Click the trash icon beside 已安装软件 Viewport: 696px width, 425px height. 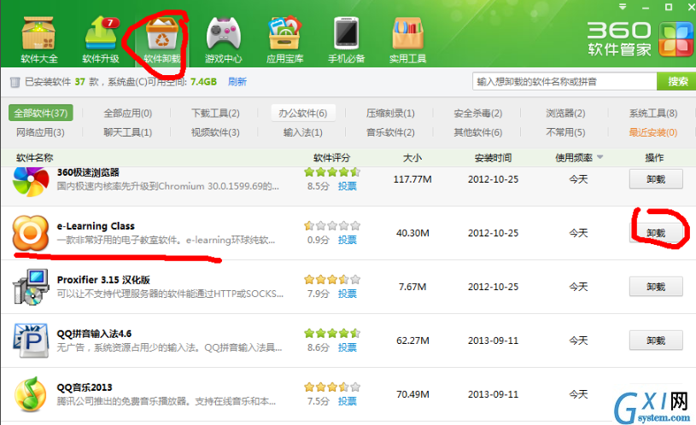(x=15, y=82)
